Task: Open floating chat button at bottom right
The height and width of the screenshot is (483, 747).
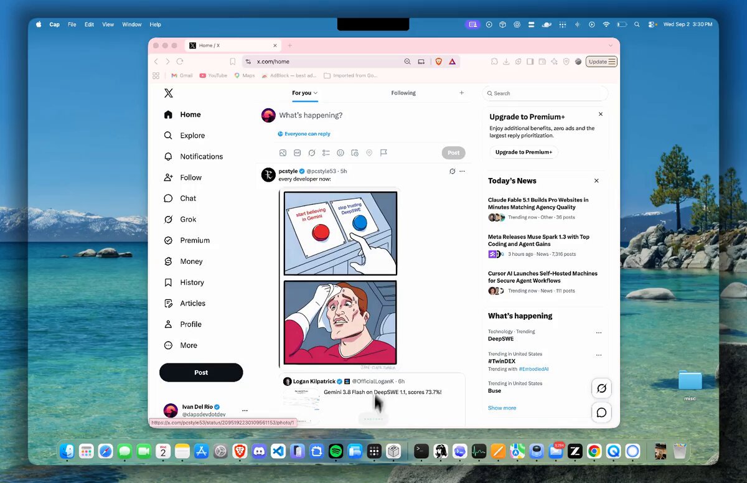Action: [x=601, y=413]
